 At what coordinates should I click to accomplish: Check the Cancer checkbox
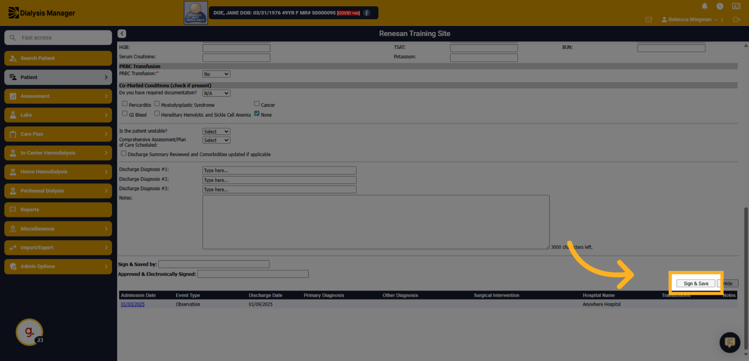click(257, 104)
